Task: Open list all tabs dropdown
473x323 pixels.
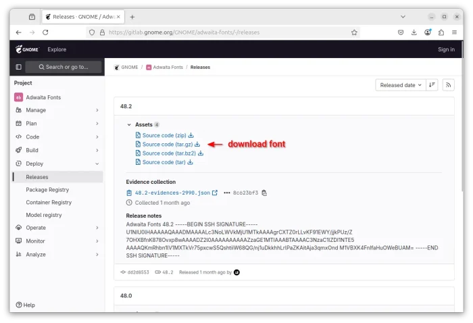Action: point(403,17)
